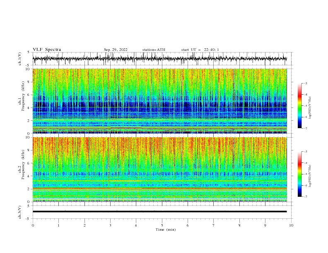
Task: Click the "-5" tick on ch.1(V) axis
Action: [x=28, y=65]
